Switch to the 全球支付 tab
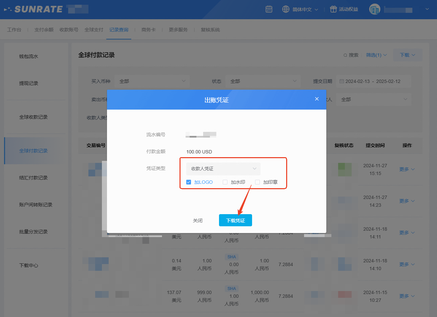The width and height of the screenshot is (437, 317). coord(94,30)
